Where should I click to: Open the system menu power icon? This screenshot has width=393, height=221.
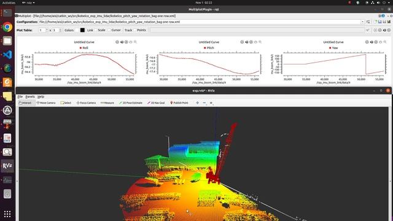click(384, 2)
